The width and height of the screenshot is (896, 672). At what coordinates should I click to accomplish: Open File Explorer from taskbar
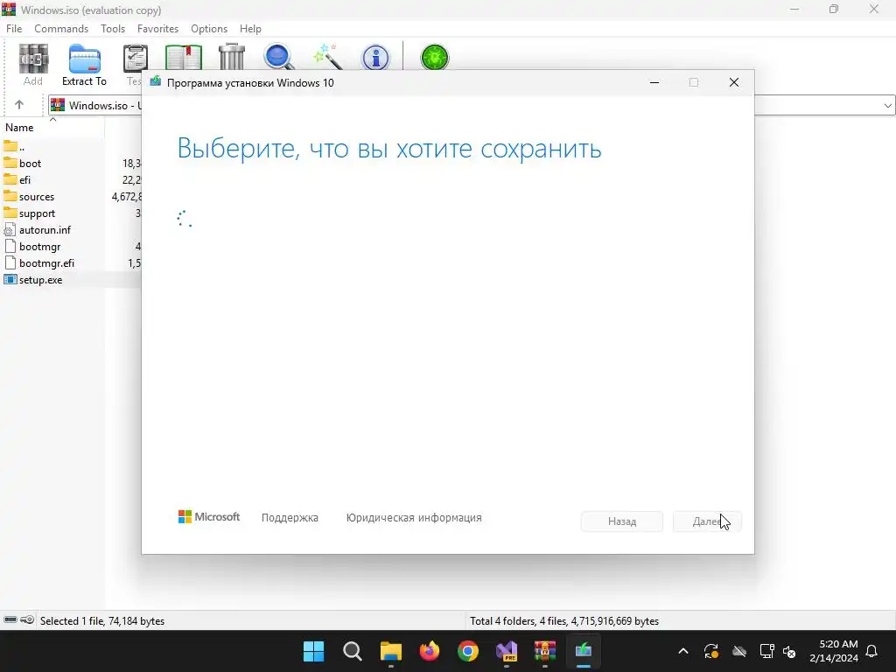(x=391, y=651)
